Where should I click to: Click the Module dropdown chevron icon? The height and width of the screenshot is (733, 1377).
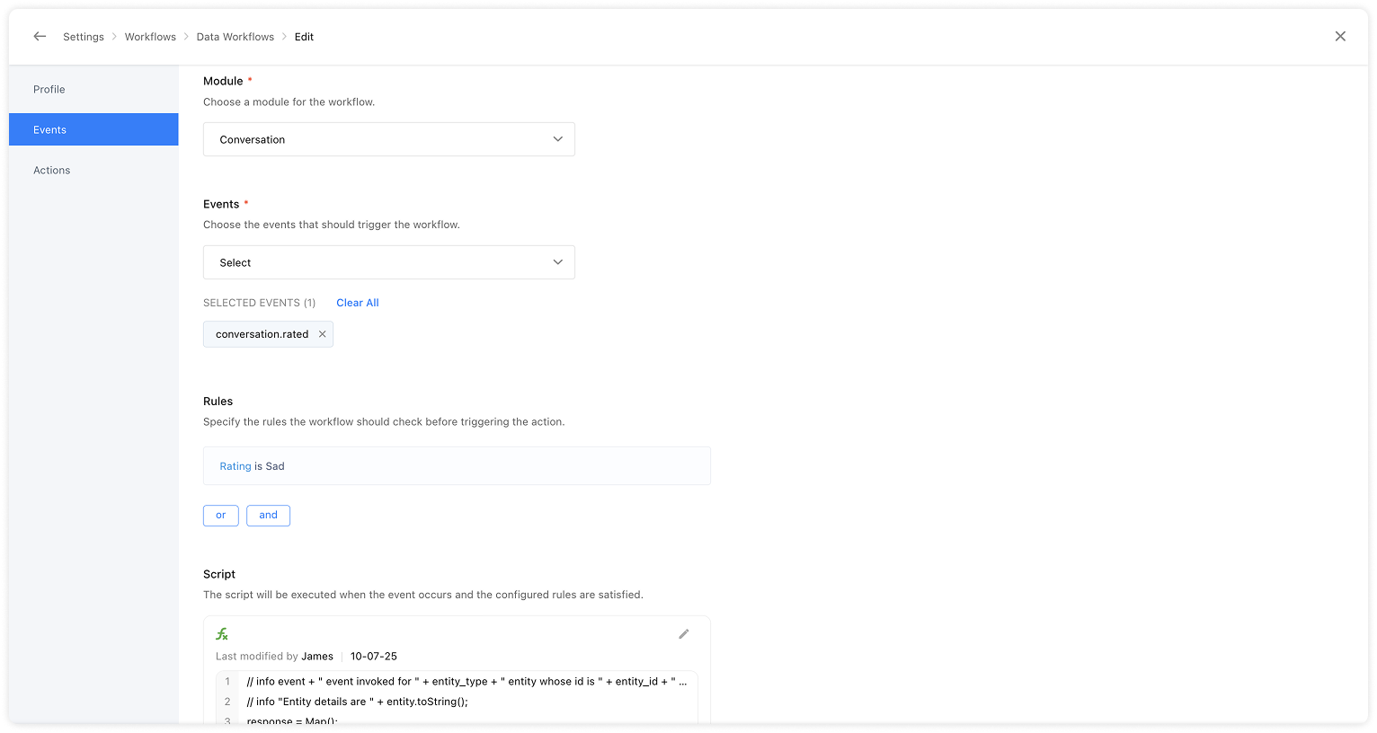(x=559, y=139)
